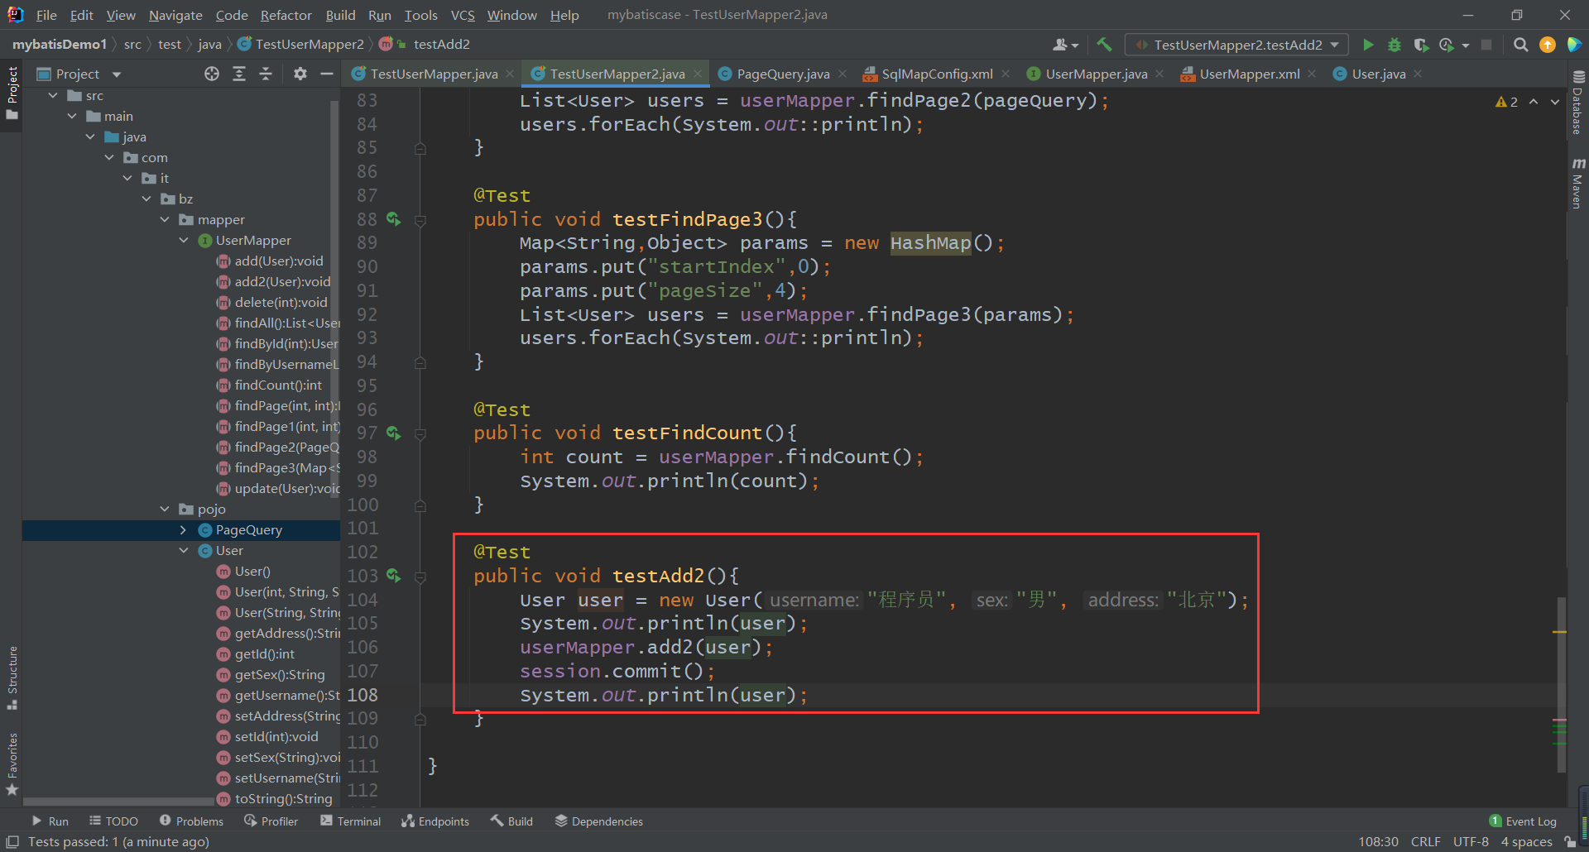The width and height of the screenshot is (1589, 852).
Task: Open Project panel settings gear
Action: (x=300, y=74)
